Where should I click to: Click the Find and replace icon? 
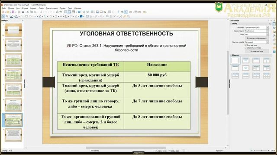(x=57, y=12)
